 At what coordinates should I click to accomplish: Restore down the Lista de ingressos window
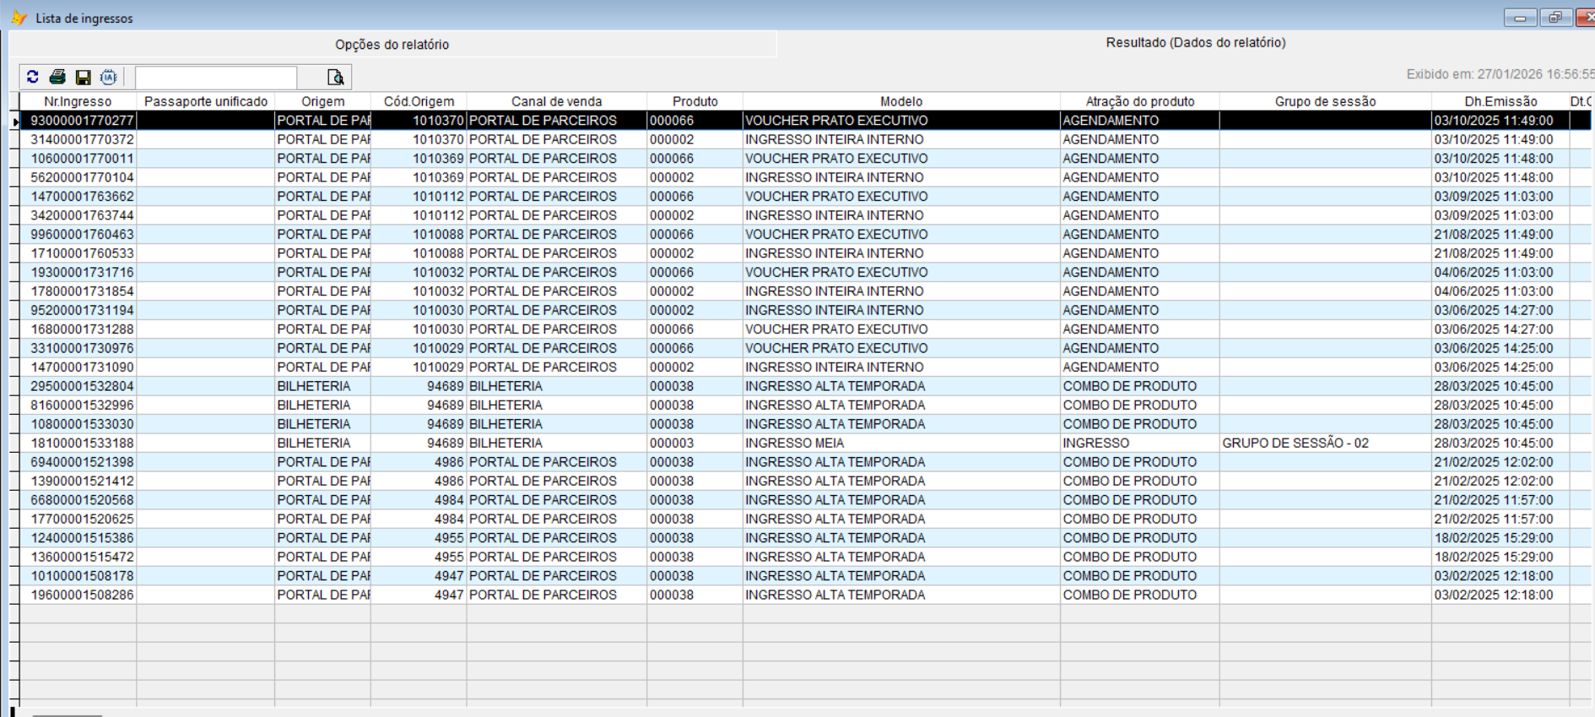click(1554, 18)
